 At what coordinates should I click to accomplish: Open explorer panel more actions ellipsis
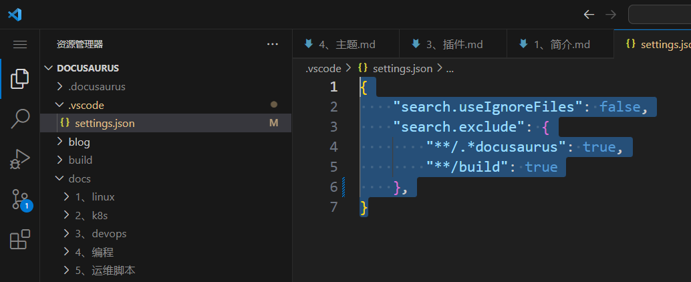[x=273, y=45]
